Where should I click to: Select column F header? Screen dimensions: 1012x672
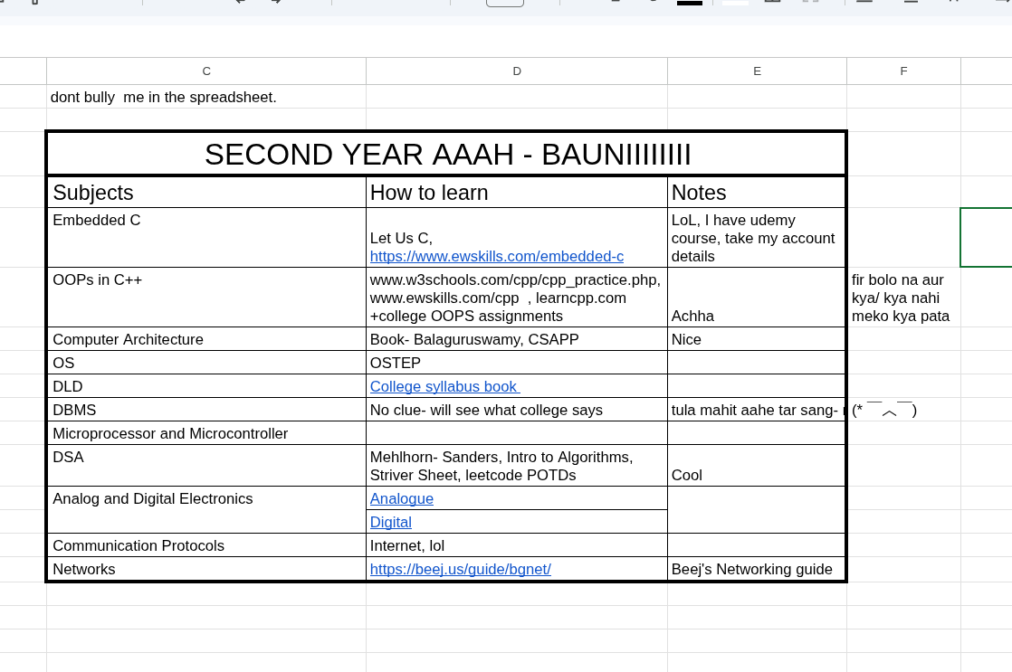coord(903,71)
